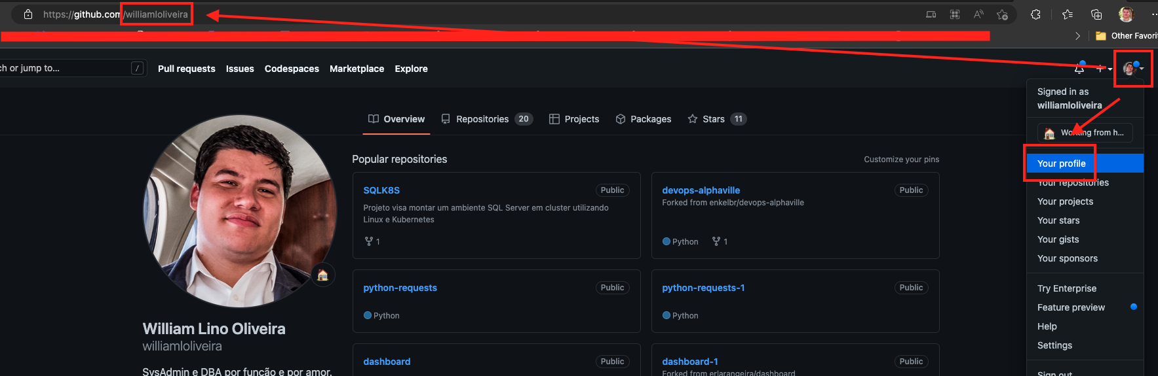Add this page to favorites via star icon
Viewport: 1158px width, 376px height.
tap(1002, 14)
